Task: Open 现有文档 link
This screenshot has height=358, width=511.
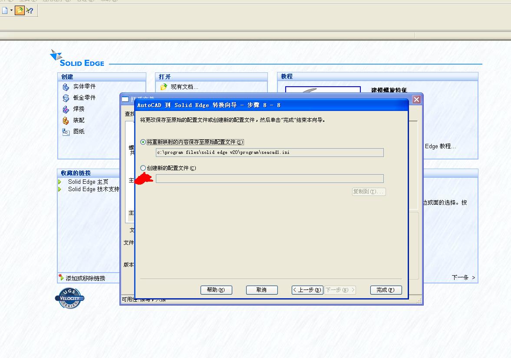Action: pos(185,87)
